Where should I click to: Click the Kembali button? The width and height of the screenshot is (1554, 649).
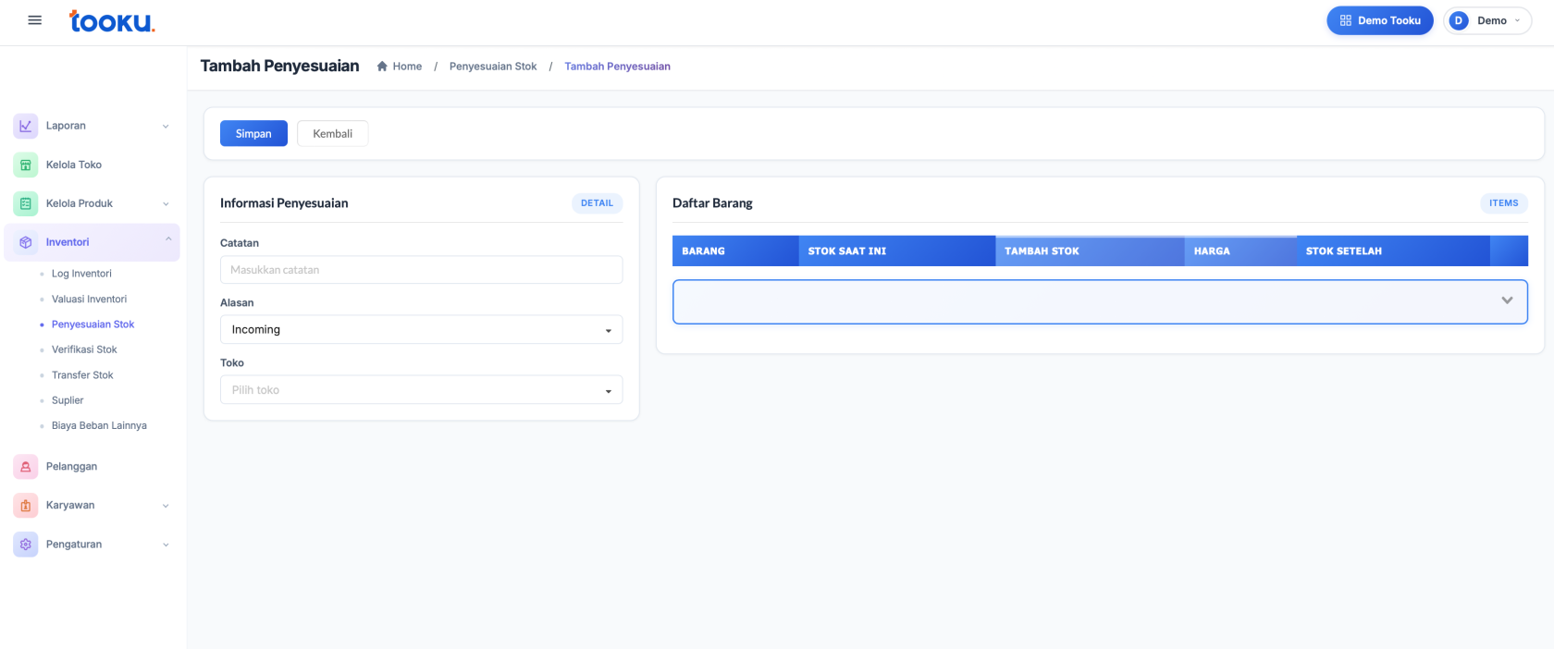(332, 134)
